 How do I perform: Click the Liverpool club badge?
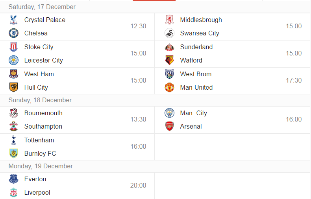click(13, 192)
